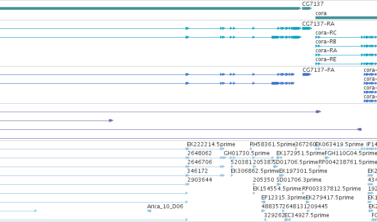Image resolution: width=377 pixels, height=222 pixels.
Task: Select the SD01706.3prime EST label
Action: pyautogui.click(x=299, y=180)
